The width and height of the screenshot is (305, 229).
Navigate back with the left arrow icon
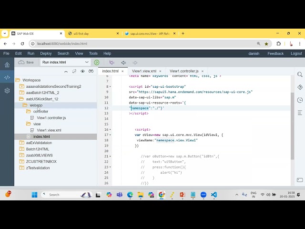(x=123, y=62)
